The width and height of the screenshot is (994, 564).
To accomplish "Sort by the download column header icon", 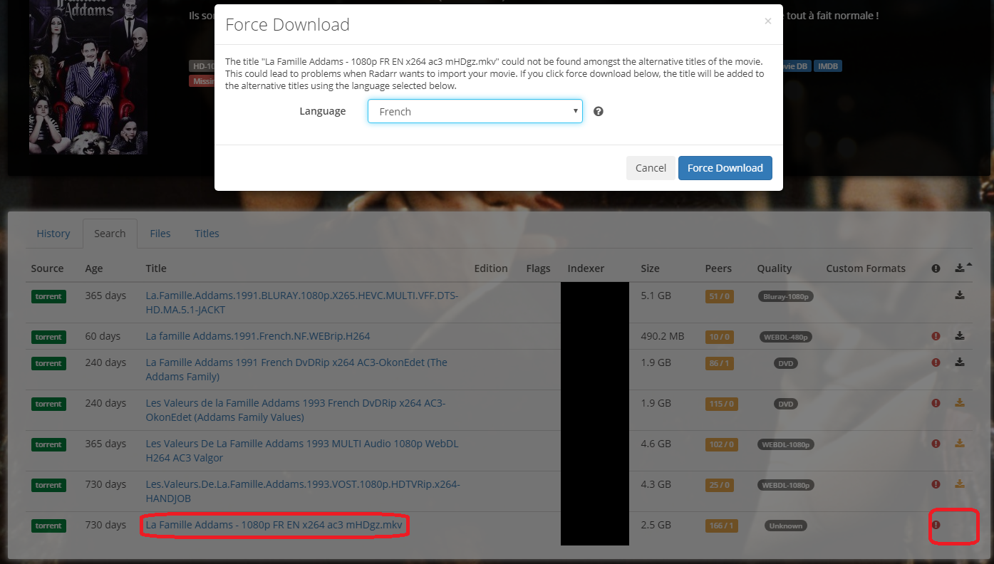I will tap(960, 268).
